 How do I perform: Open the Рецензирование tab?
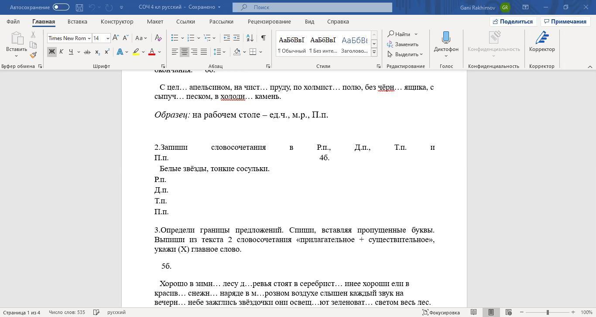[x=269, y=21]
